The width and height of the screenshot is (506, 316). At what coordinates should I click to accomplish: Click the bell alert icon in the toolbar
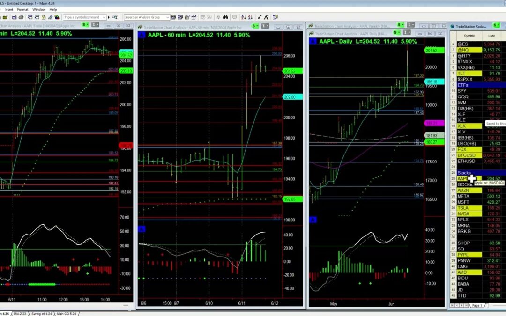(x=218, y=17)
